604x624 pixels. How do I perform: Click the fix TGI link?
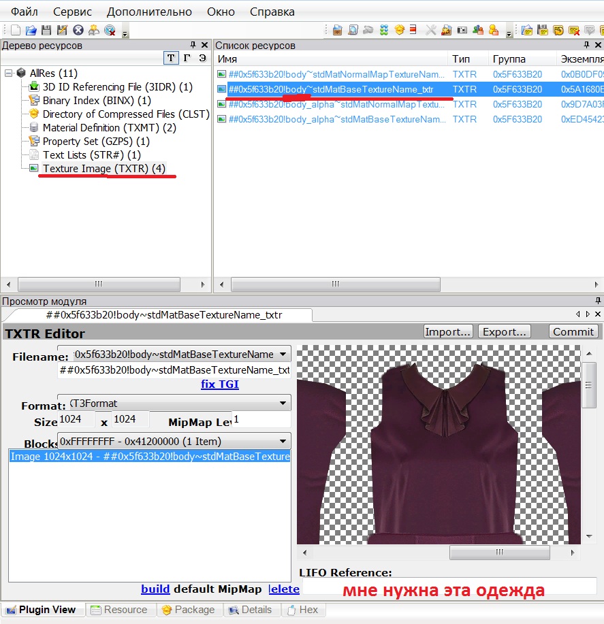click(220, 384)
